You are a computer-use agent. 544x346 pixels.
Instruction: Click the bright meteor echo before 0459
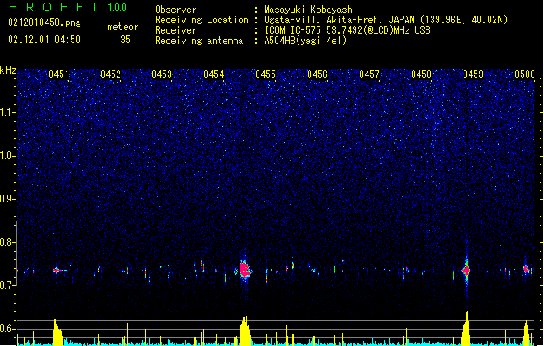click(x=466, y=270)
